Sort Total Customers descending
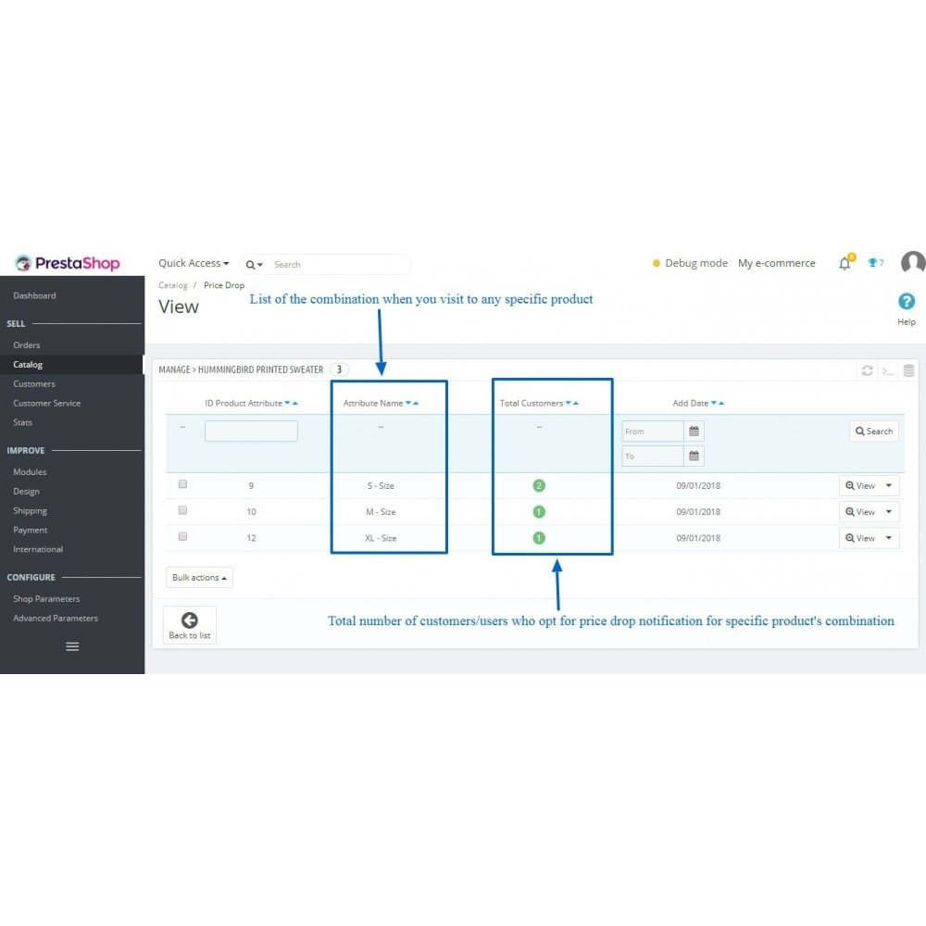This screenshot has width=926, height=926. pos(569,403)
